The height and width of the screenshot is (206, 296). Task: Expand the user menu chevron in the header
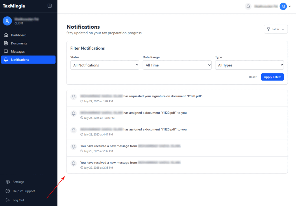point(290,6)
